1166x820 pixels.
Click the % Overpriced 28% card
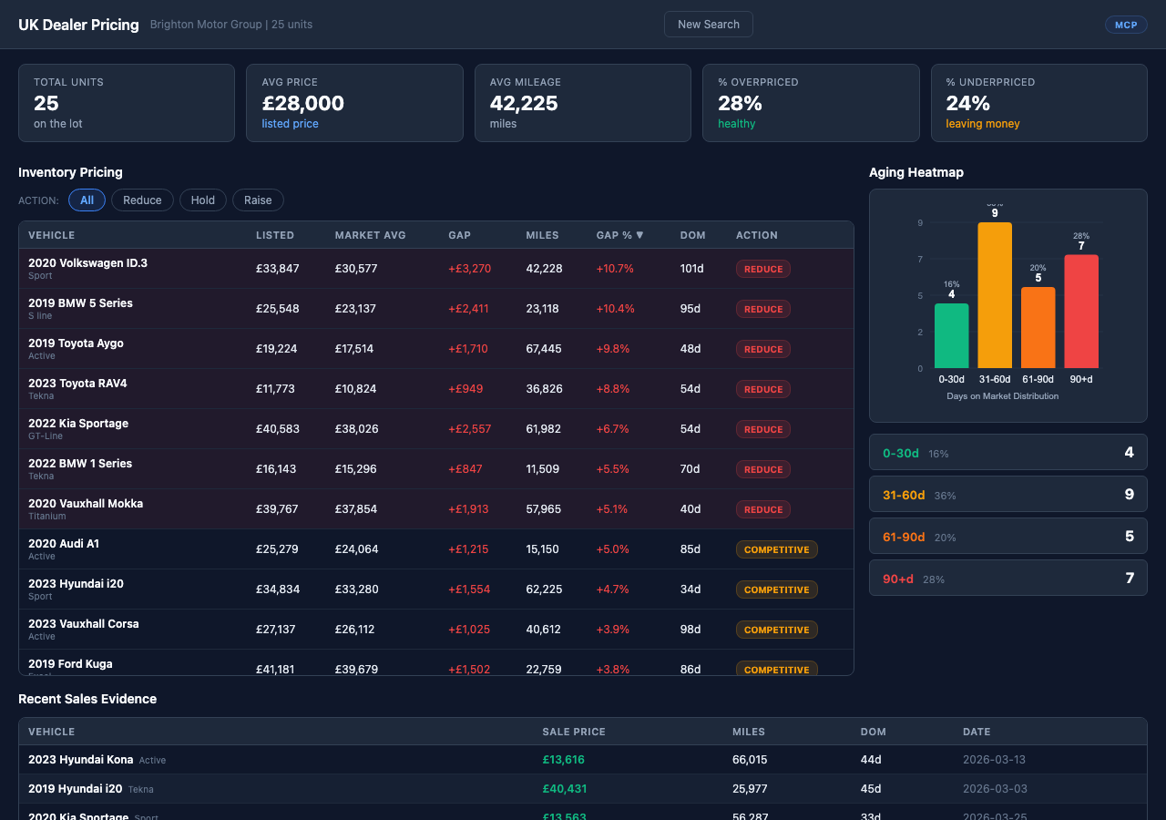click(x=811, y=103)
